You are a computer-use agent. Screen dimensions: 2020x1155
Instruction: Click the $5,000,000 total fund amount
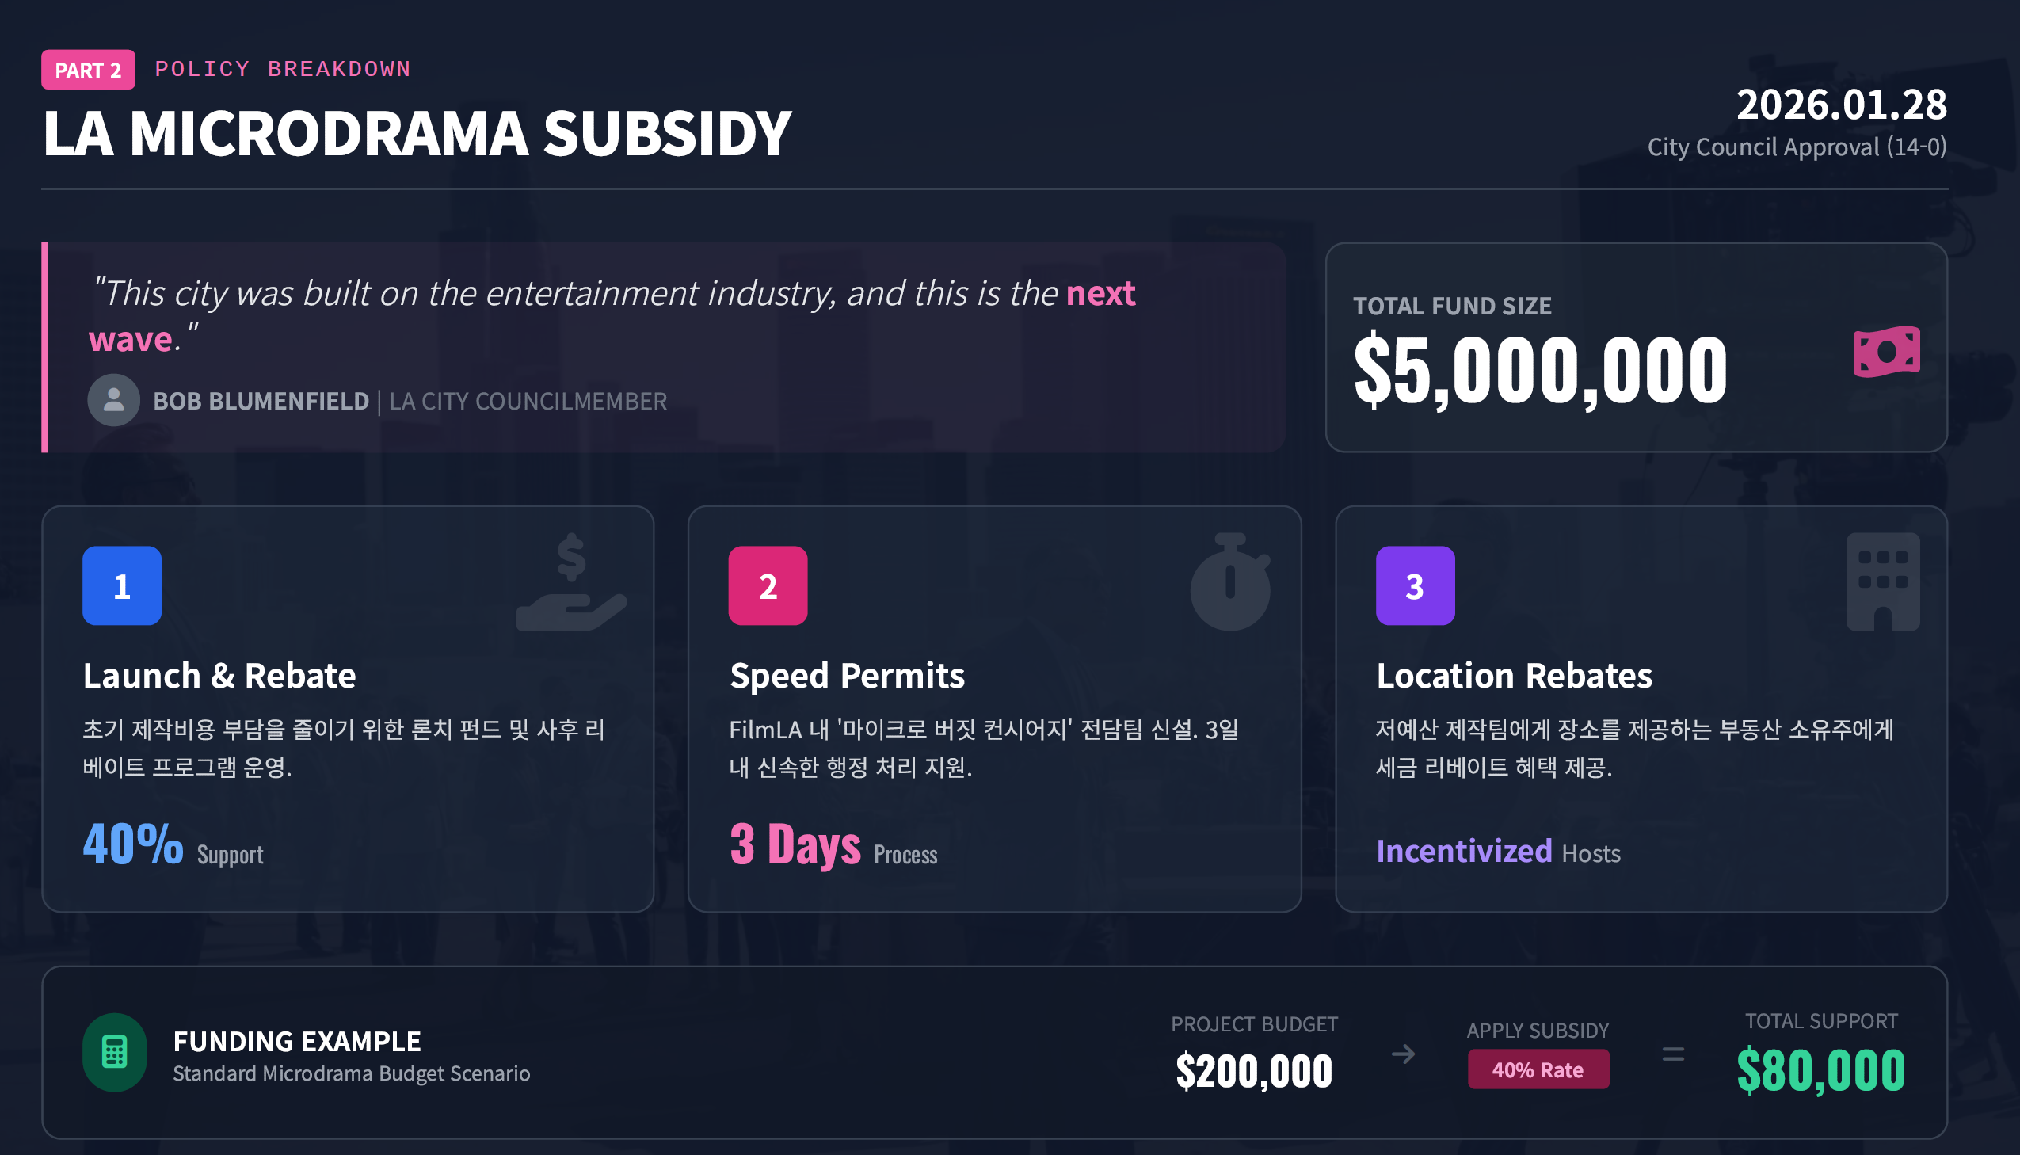pyautogui.click(x=1539, y=370)
